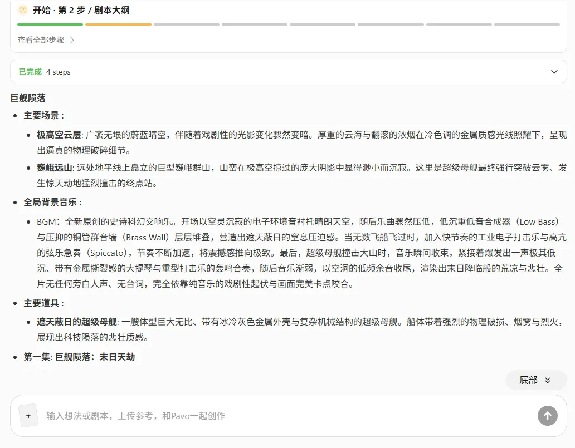This screenshot has height=448, width=575.
Task: Open 查看全部步骤 link
Action: click(41, 40)
